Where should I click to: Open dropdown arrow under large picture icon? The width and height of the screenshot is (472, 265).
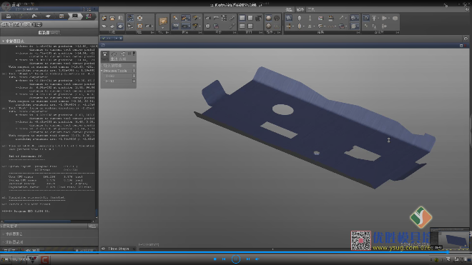[x=163, y=28]
